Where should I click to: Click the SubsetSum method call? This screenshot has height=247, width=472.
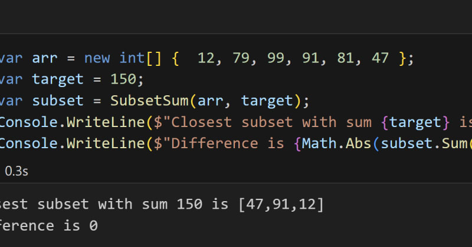pos(149,101)
